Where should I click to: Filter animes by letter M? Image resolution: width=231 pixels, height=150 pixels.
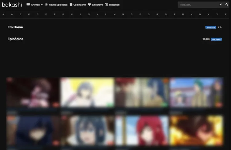114,14
